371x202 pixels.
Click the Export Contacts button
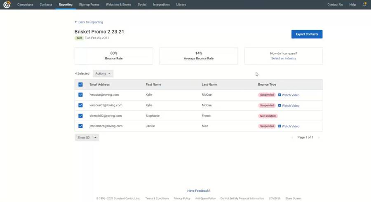coord(307,34)
